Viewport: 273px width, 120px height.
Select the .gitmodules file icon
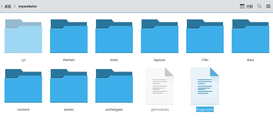pos(159,86)
